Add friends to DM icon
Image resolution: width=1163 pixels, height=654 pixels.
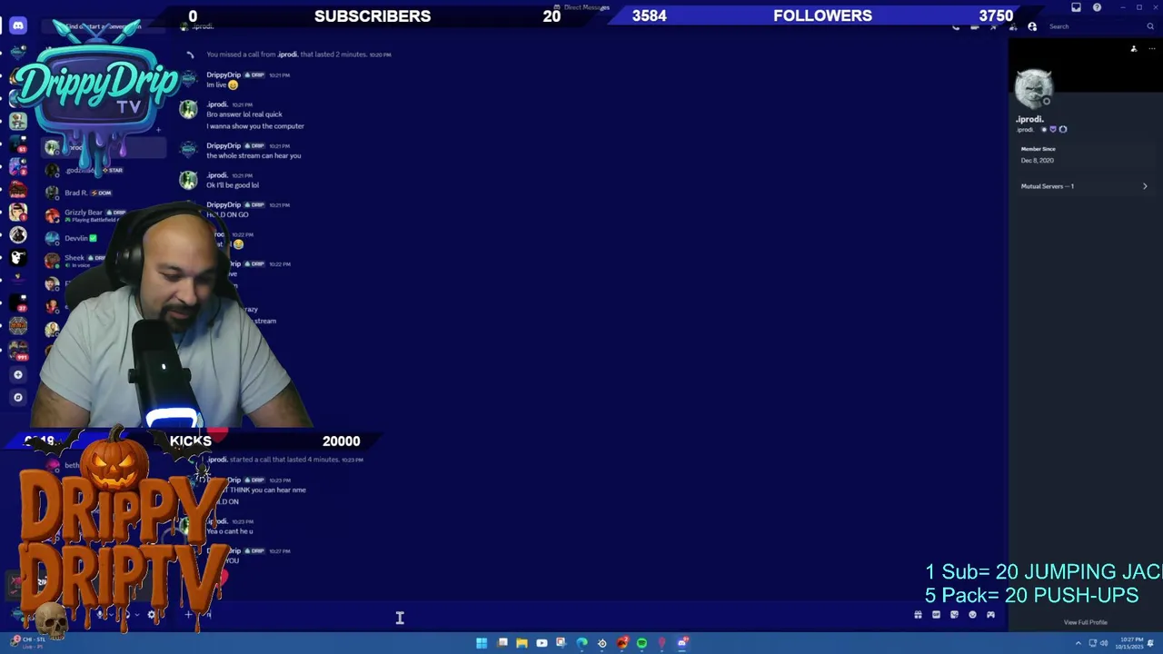1012,26
